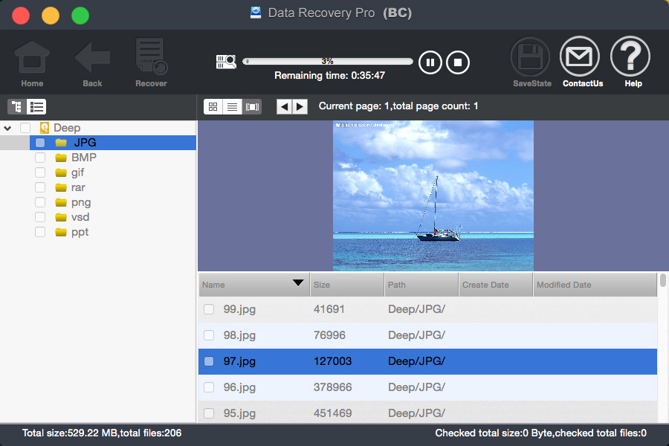
Task: Click the green macOS zoom window button
Action: (x=80, y=16)
